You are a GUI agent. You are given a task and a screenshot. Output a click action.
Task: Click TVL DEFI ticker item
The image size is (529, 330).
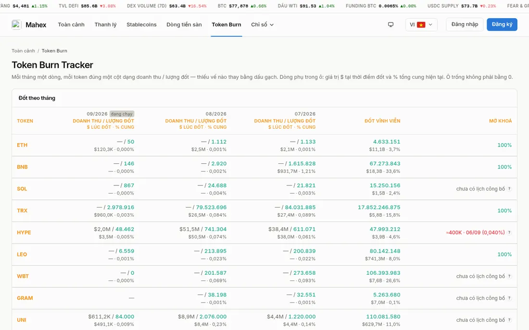(x=87, y=6)
